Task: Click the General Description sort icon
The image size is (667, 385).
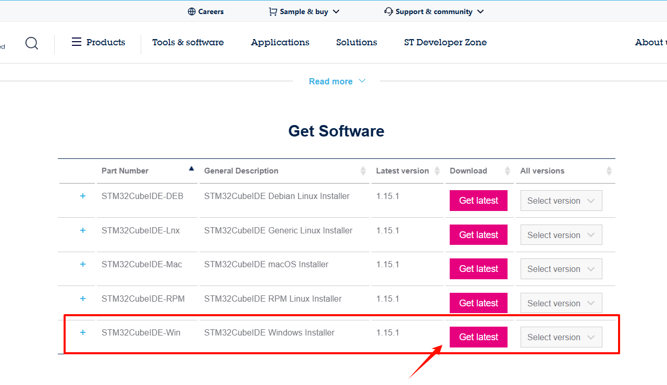Action: (x=364, y=171)
